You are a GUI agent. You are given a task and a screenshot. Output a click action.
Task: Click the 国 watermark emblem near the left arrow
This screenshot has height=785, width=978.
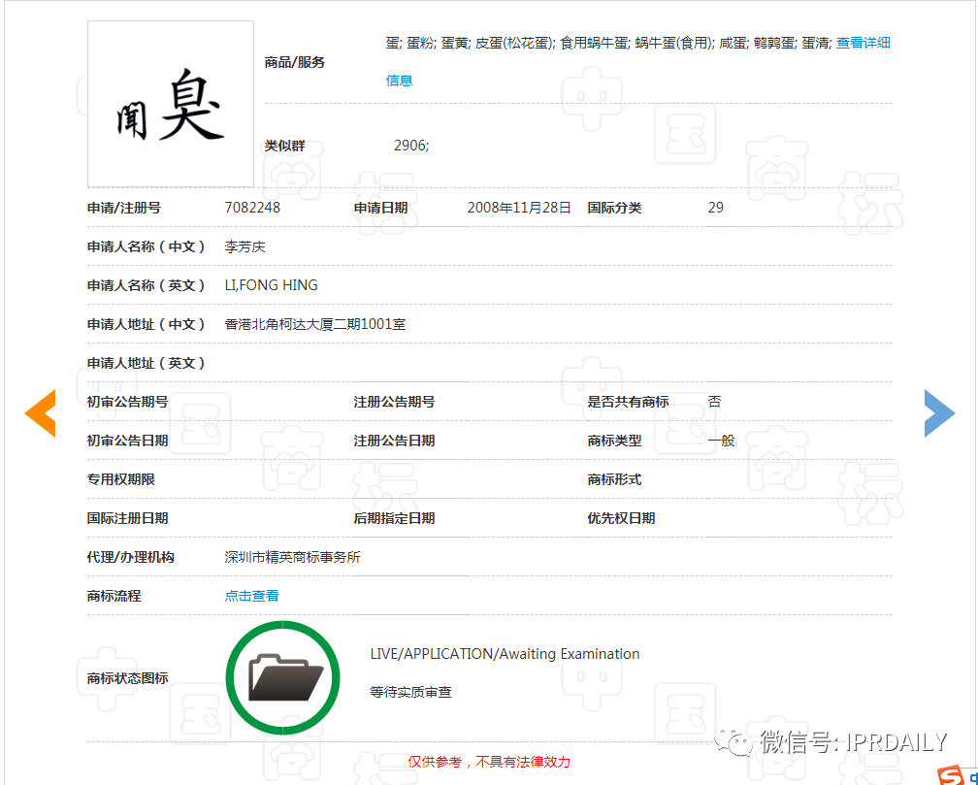point(200,425)
